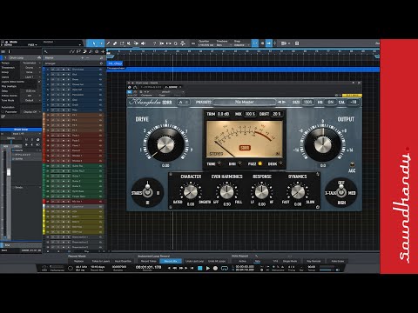
Task: Select the Arrow tool in the toolbar
Action: coord(94,43)
